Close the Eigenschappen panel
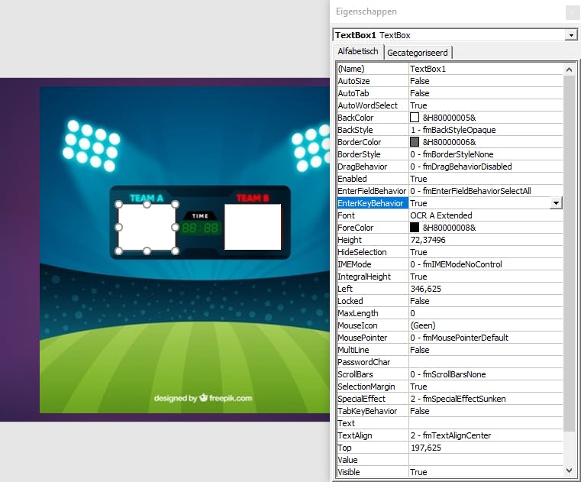Viewport: 581px width, 482px height. pos(572,13)
